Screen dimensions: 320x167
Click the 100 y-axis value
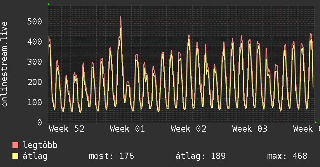[x=35, y=102]
